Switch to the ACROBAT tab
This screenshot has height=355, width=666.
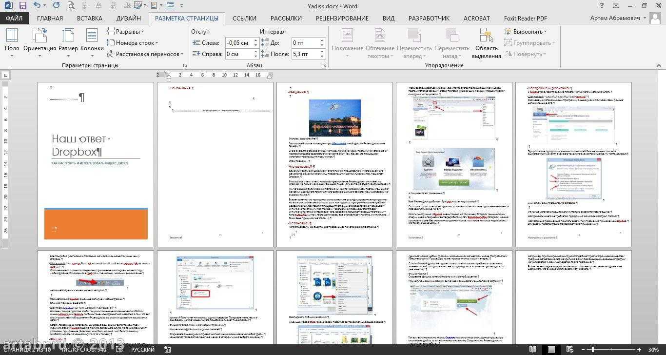(x=476, y=19)
